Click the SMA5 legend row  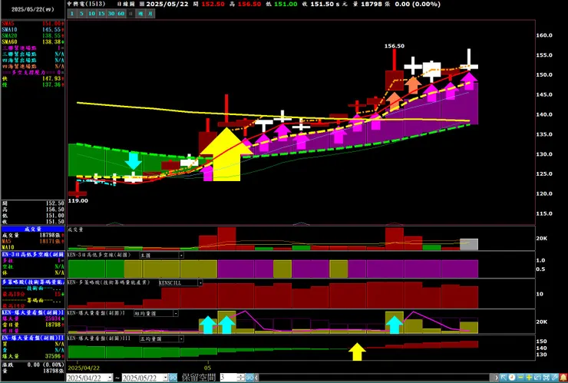(x=33, y=24)
